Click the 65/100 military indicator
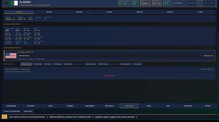219x122 pixels. coord(157,3)
